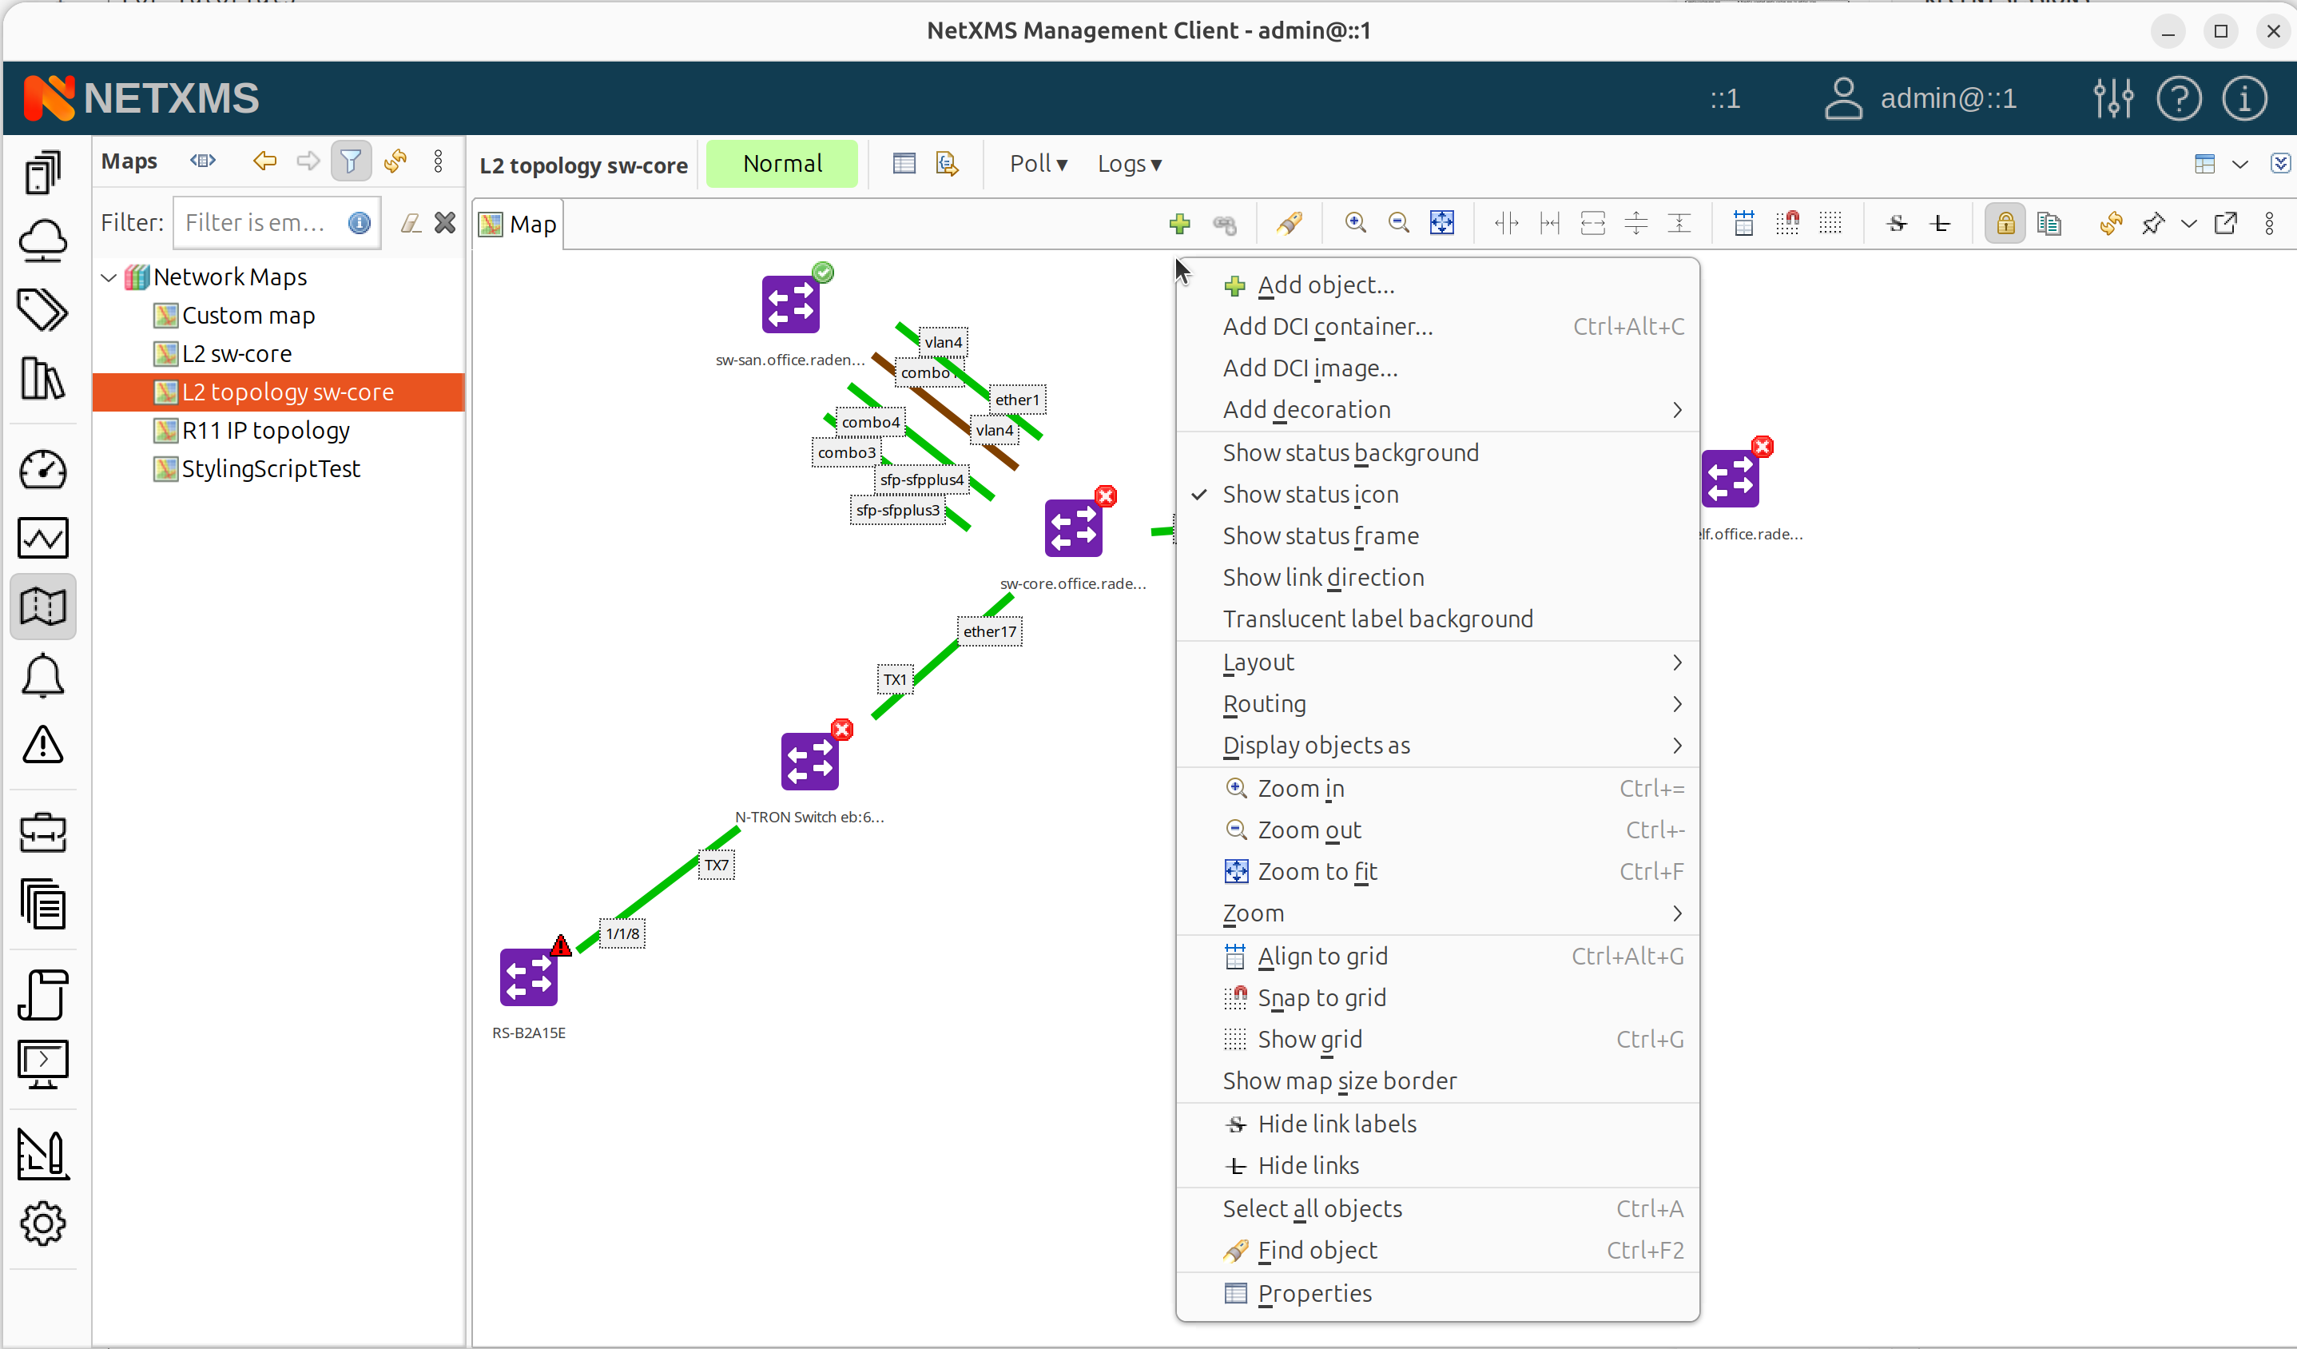Click the refresh icon in Maps panel
This screenshot has height=1349, width=2297.
tap(395, 161)
